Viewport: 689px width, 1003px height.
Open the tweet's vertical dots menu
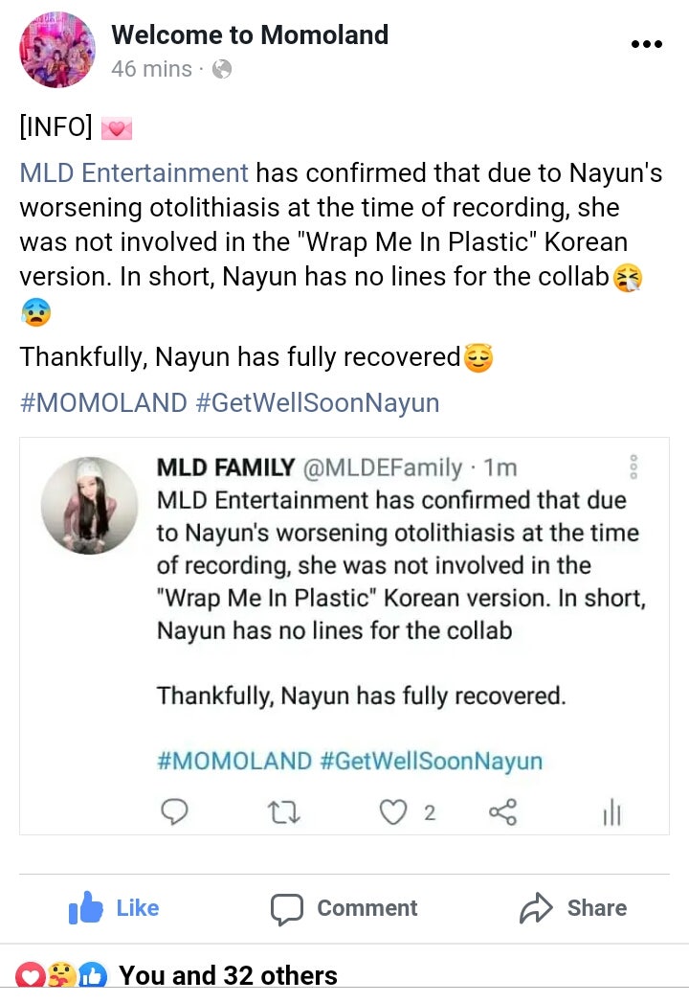tap(633, 467)
